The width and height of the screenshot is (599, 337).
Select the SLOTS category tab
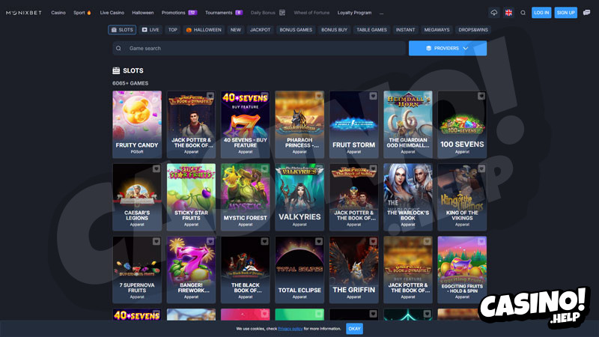pyautogui.click(x=122, y=30)
